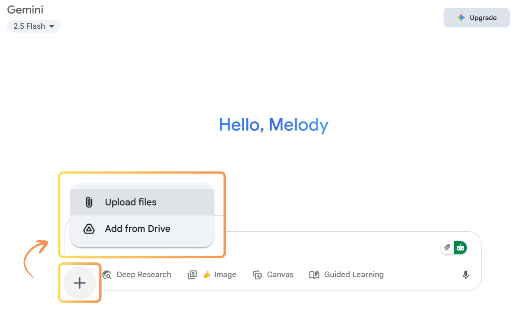Expand the model selector chevron arrow
Screen dimensions: 511x316
click(x=52, y=26)
